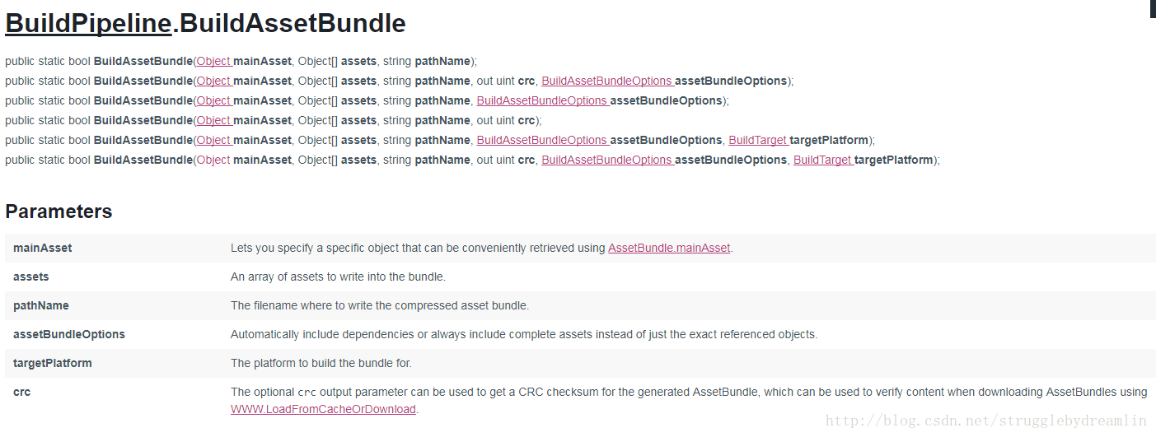Open BuildAssetBundleOptions link in fifth signature line

point(542,140)
